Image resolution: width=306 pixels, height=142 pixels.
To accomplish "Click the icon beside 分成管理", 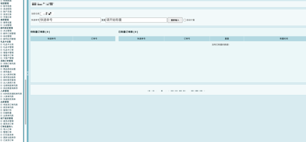I will coord(2,25).
